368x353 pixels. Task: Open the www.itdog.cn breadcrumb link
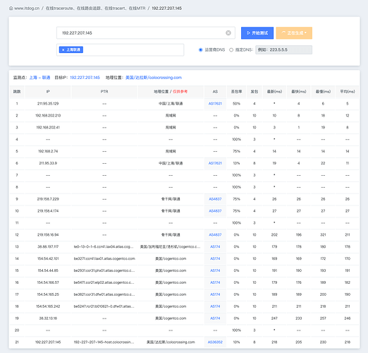(x=27, y=8)
